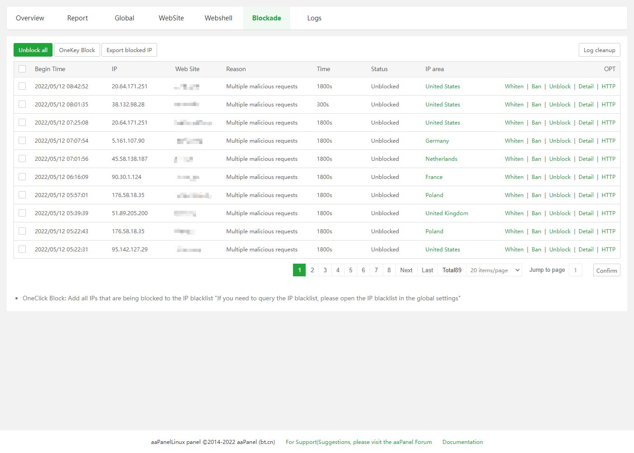Unblock the IP 51.89.205.200
Viewport: 634px width, 453px height.
tap(560, 213)
